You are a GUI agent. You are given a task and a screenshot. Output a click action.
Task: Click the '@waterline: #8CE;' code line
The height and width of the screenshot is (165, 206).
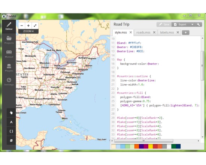pyautogui.click(x=131, y=51)
